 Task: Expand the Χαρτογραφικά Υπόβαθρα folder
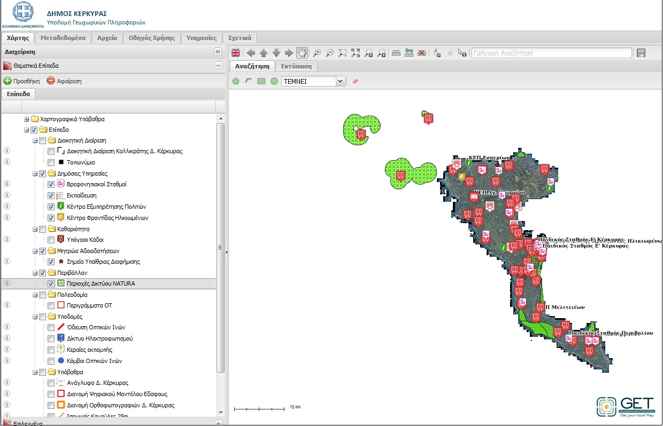pyautogui.click(x=26, y=119)
